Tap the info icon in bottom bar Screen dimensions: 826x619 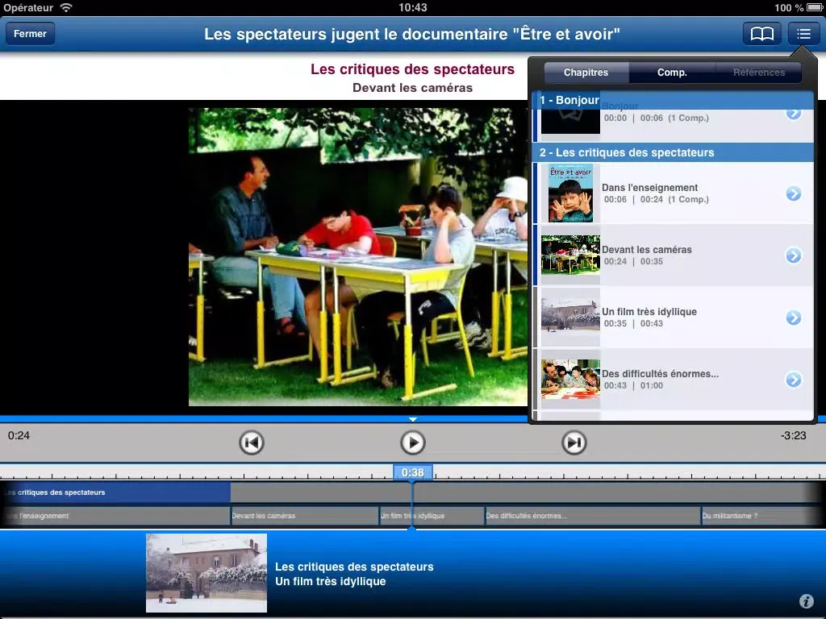pyautogui.click(x=806, y=600)
